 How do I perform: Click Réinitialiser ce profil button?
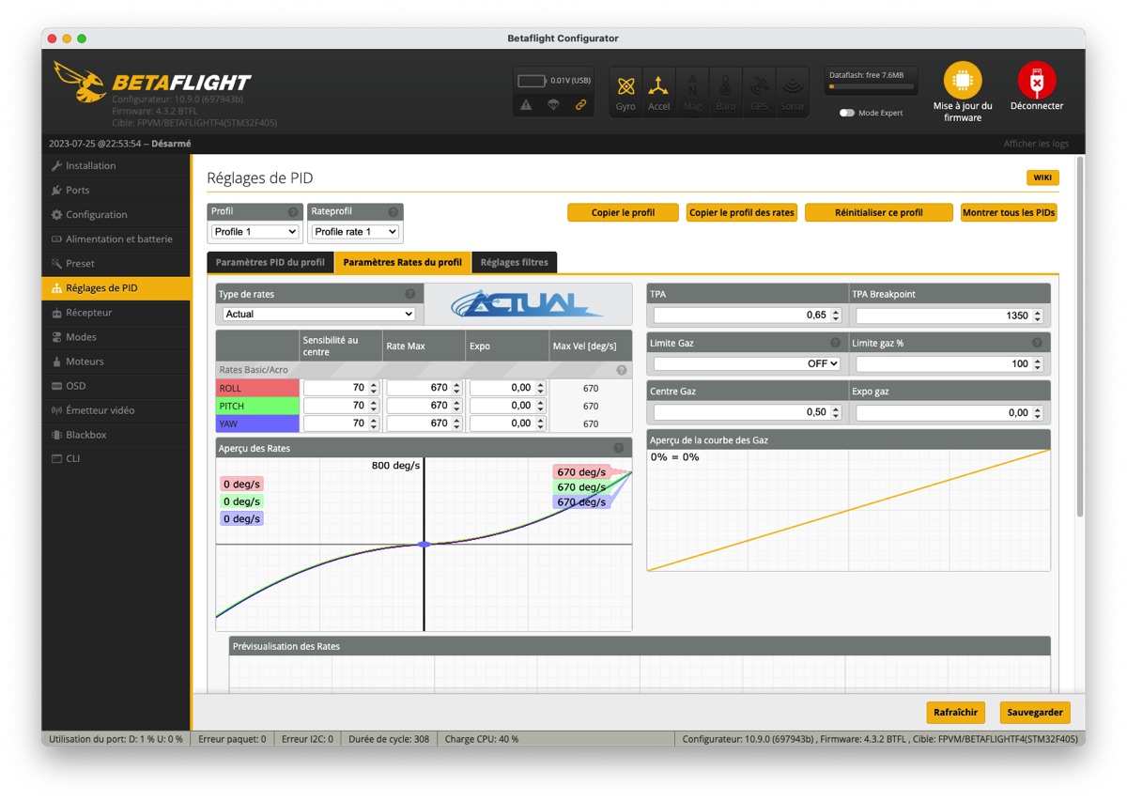pyautogui.click(x=879, y=213)
